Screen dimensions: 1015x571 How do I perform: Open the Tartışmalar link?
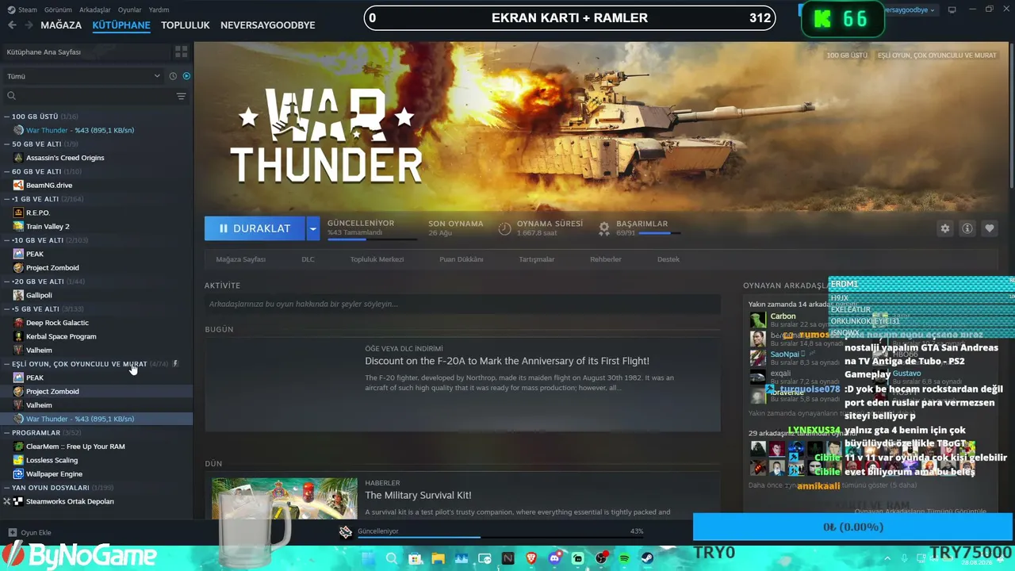[x=537, y=259]
